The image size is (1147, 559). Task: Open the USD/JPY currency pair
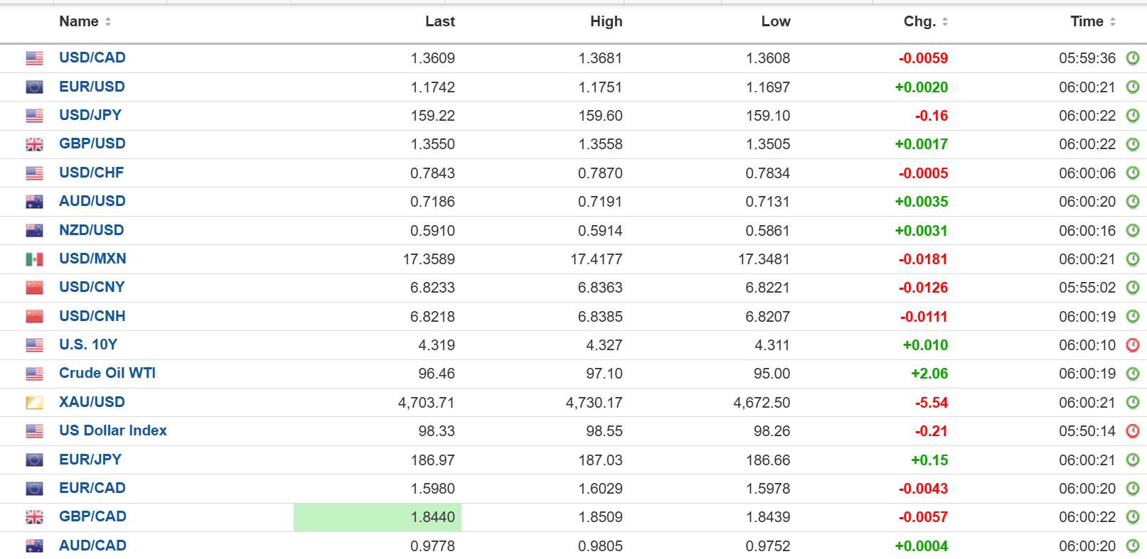pyautogui.click(x=90, y=115)
